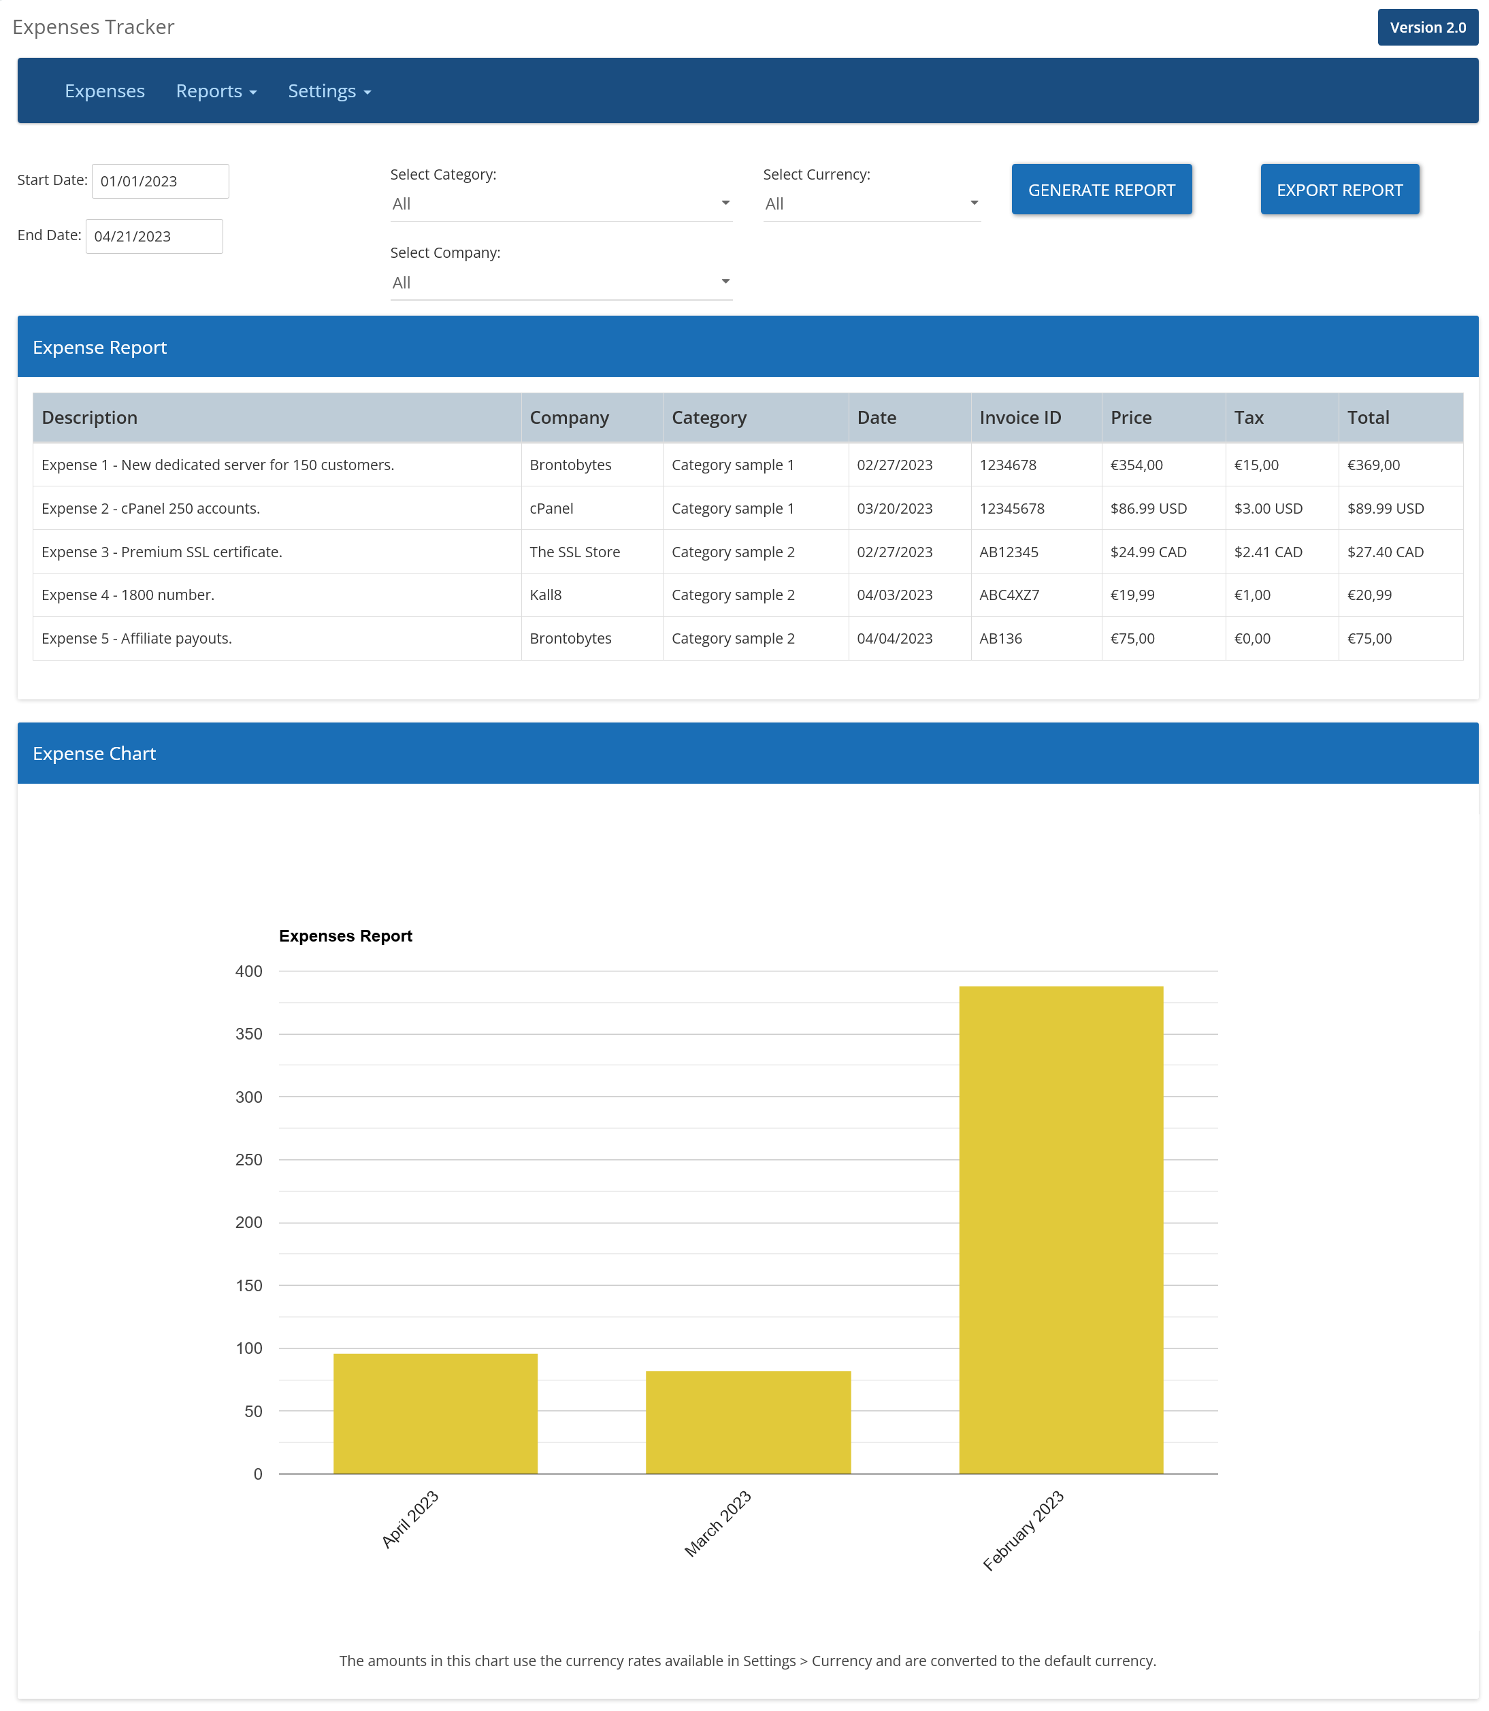1489x1711 pixels.
Task: Click the Total column header
Action: click(1368, 417)
